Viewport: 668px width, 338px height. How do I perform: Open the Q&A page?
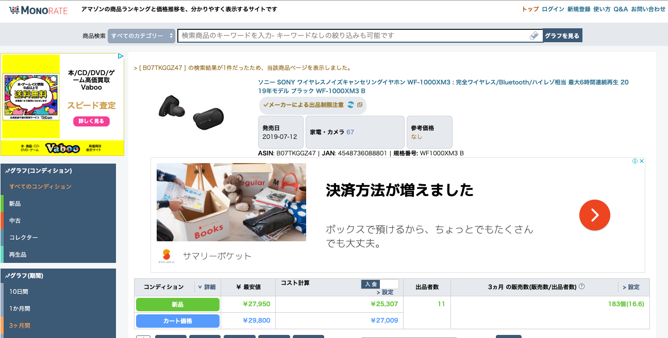pos(621,9)
